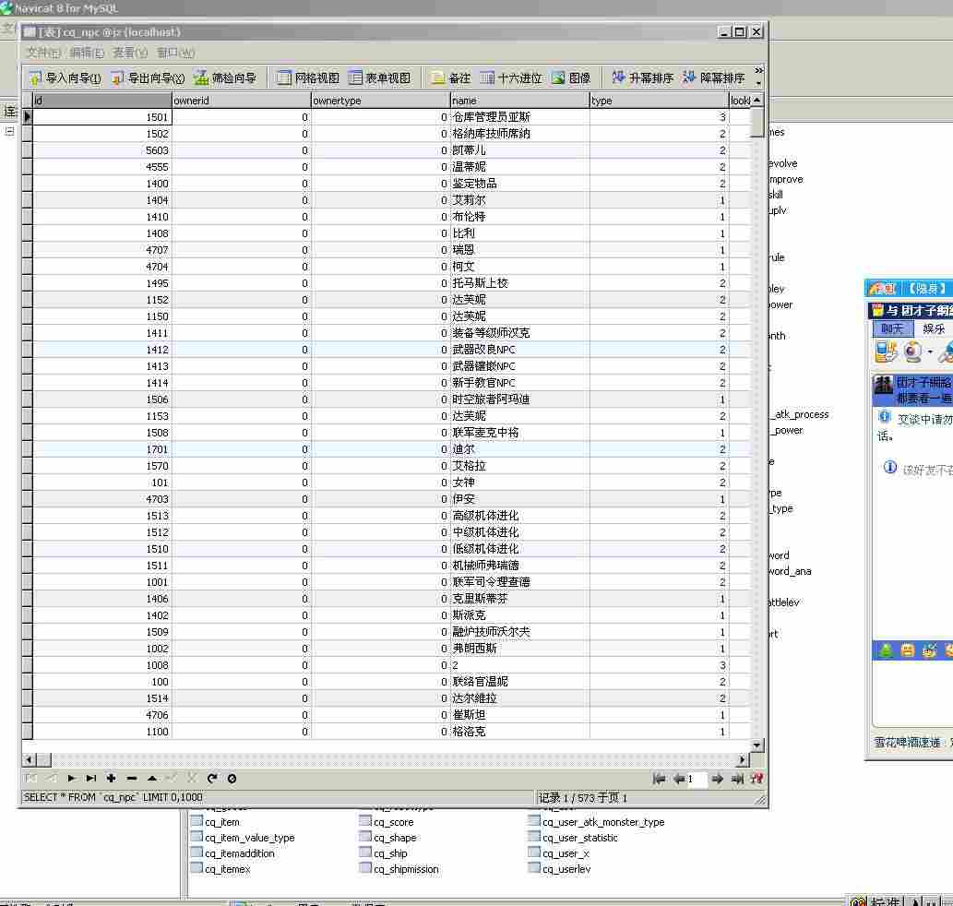Screen dimensions: 953x906
Task: Collapse the connection tree node
Action: pyautogui.click(x=10, y=131)
